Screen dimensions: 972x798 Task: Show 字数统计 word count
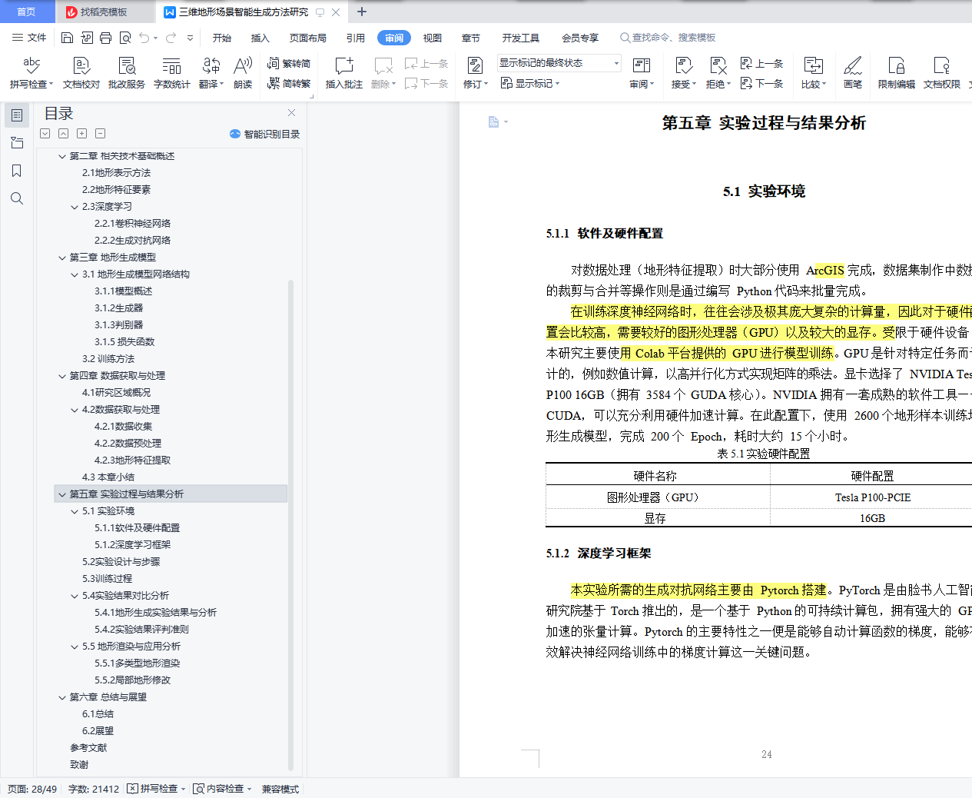point(172,73)
